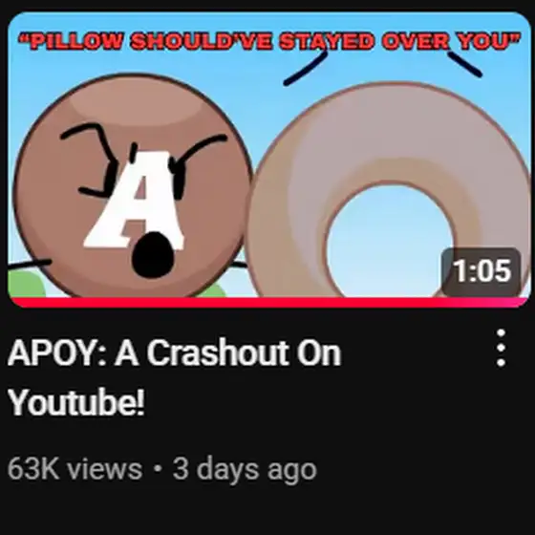Click the word "Youtube!" in the title
535x535 pixels.
[76, 402]
